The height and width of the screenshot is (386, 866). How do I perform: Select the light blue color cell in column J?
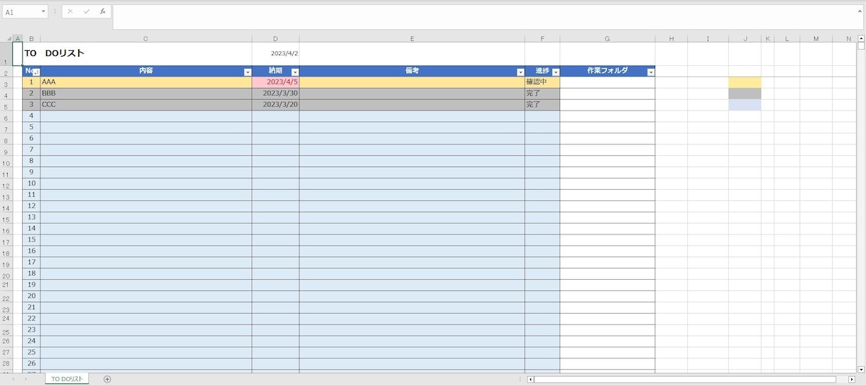(x=745, y=105)
